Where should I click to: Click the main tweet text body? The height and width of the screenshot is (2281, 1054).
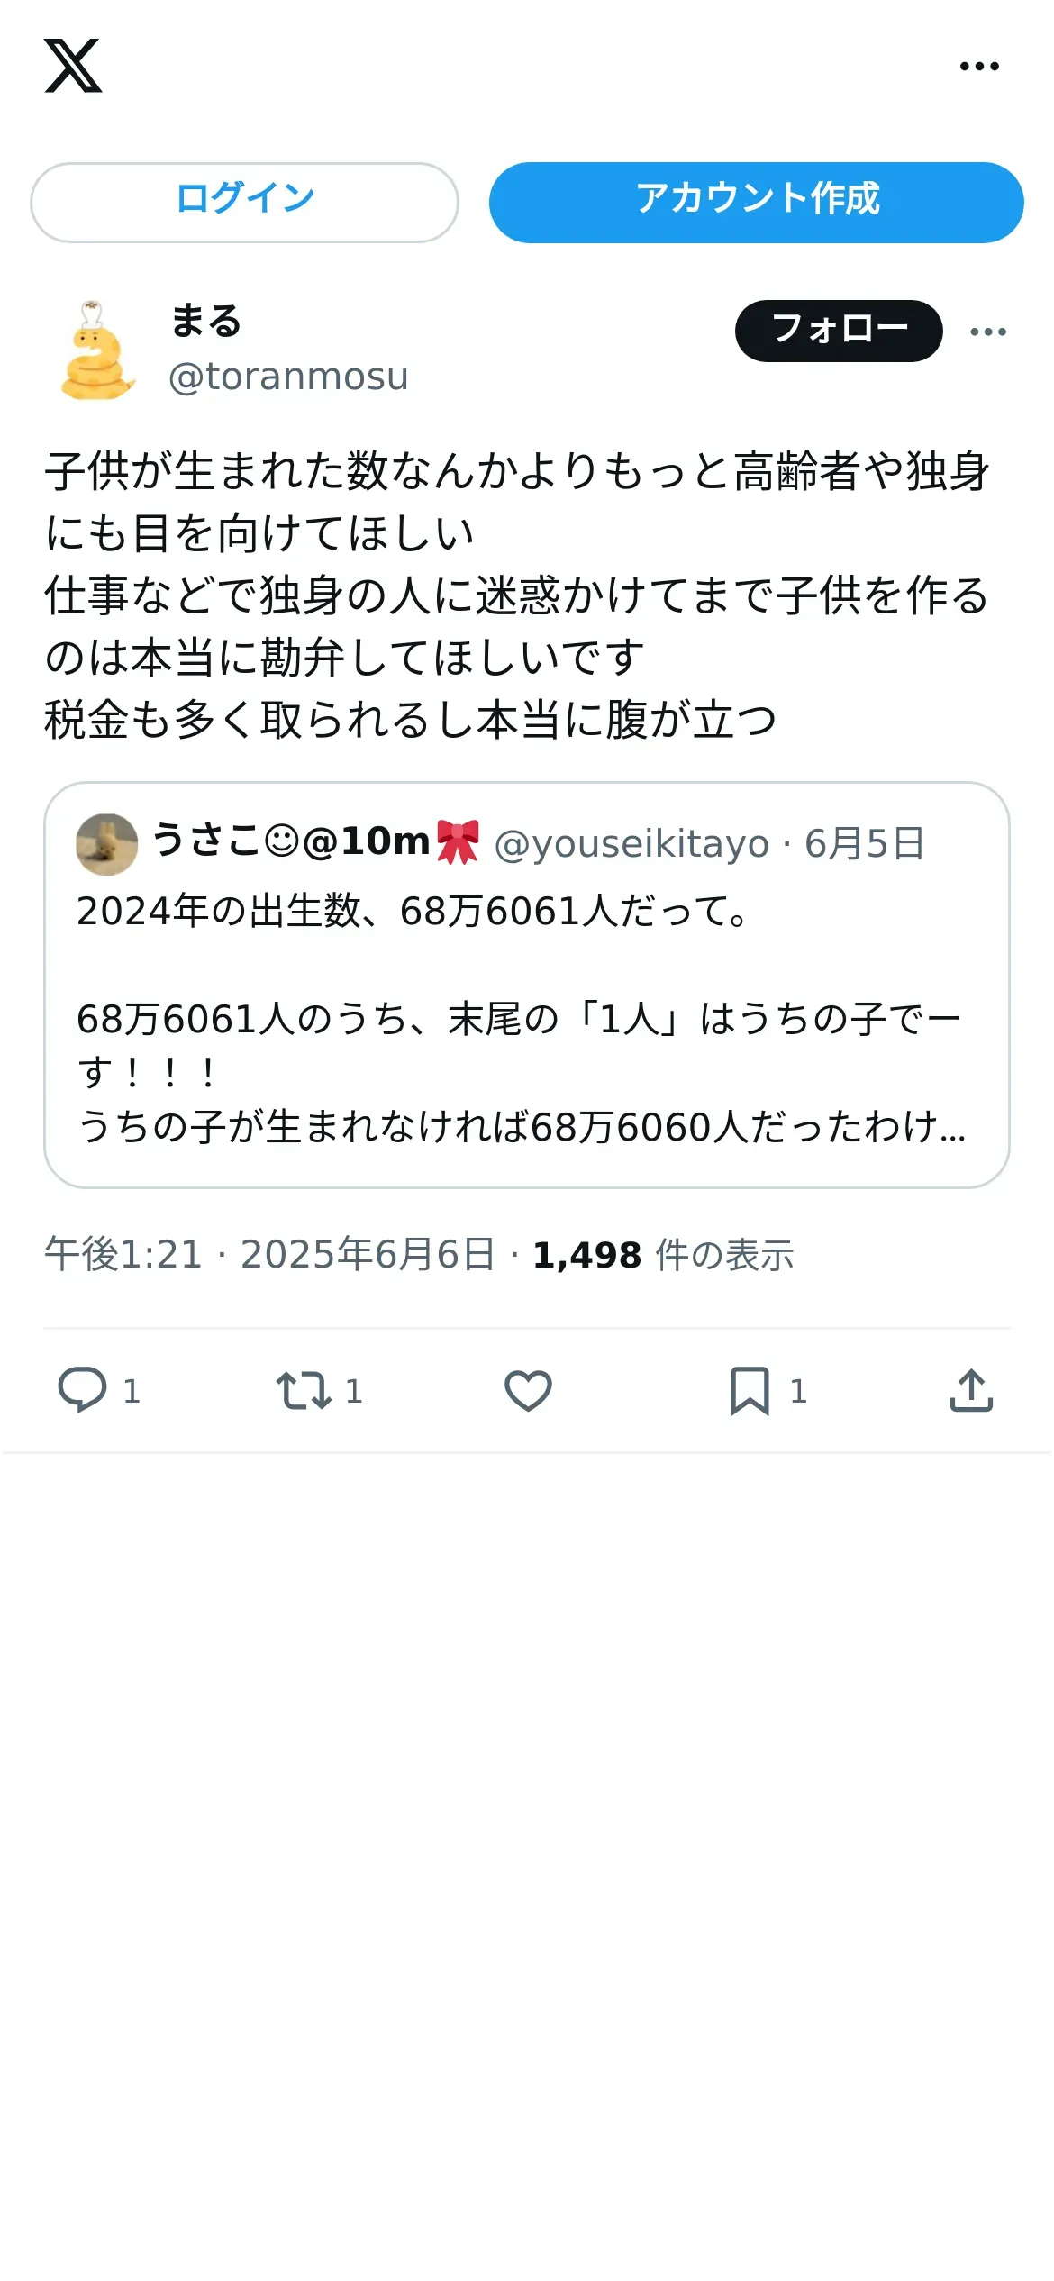(517, 595)
